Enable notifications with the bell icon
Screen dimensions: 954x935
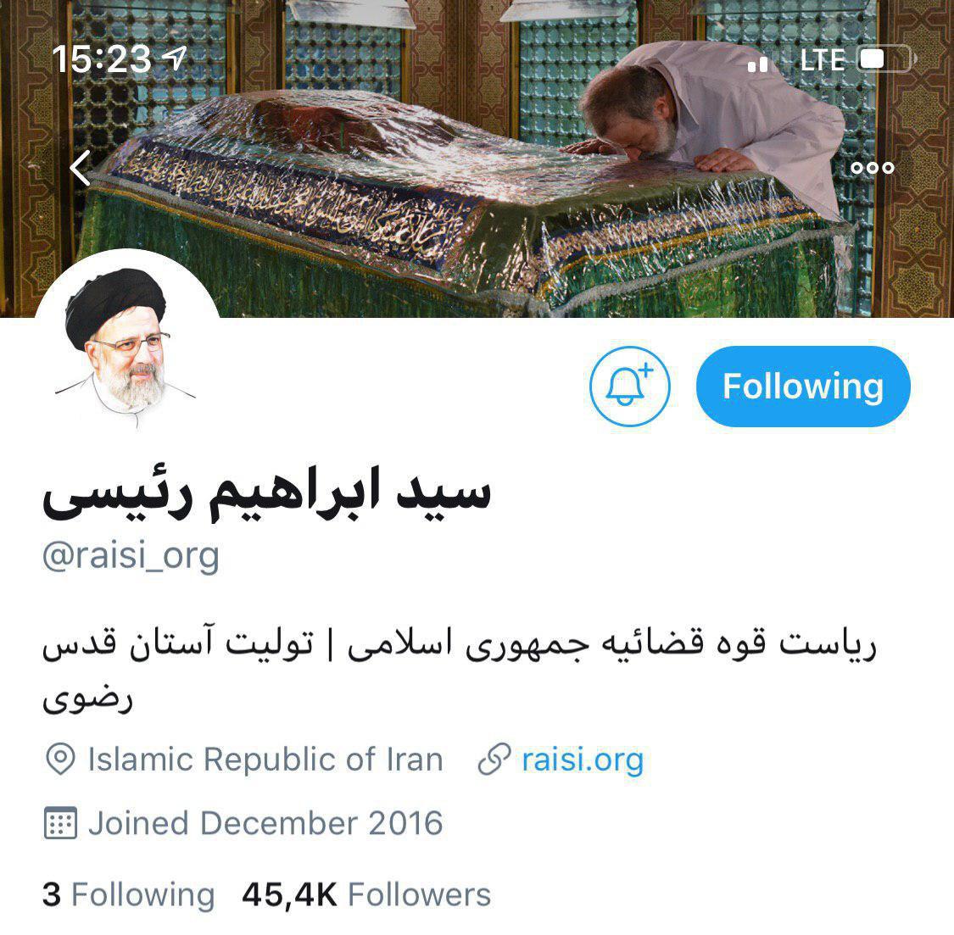point(630,387)
